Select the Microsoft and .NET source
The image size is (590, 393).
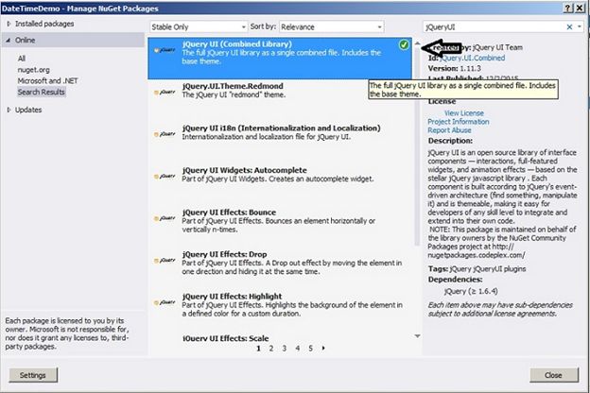47,81
